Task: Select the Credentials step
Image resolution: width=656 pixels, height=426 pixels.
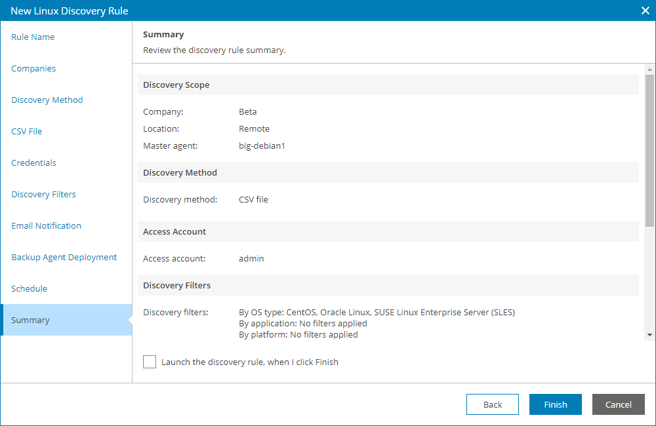Action: pyautogui.click(x=33, y=163)
